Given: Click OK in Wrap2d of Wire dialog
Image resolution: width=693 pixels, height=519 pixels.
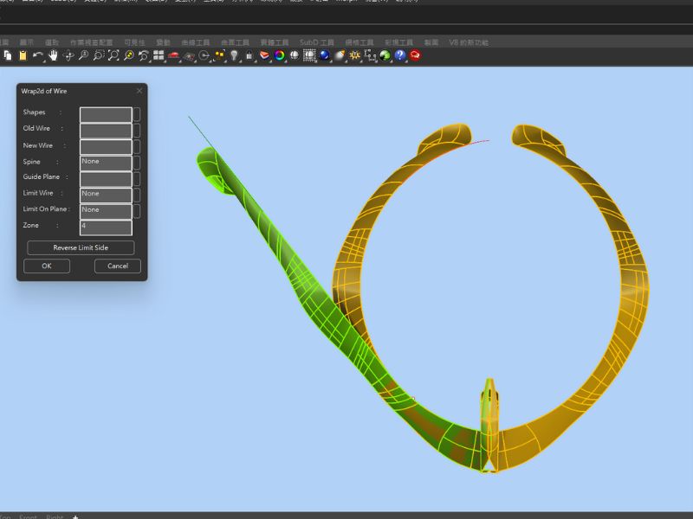Looking at the screenshot, I should click(47, 266).
